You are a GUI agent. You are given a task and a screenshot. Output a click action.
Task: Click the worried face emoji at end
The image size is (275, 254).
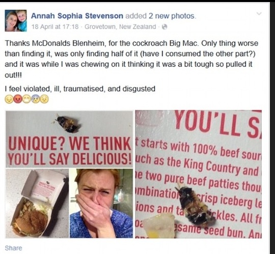[x=44, y=99]
